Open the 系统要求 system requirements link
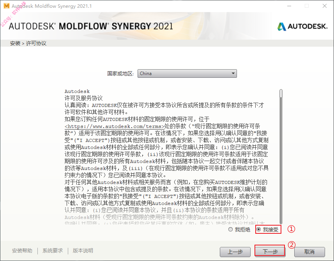 coord(53,251)
